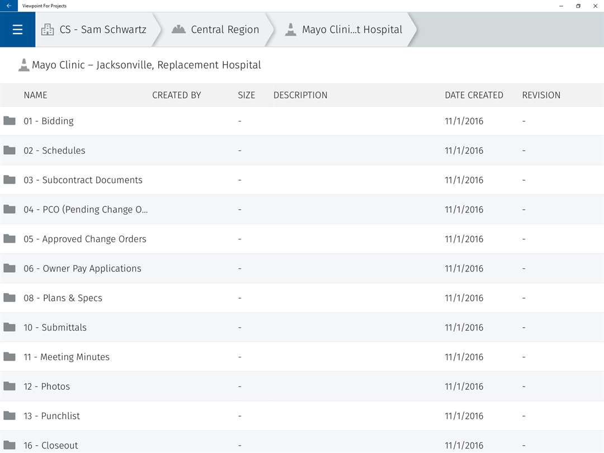Click the back arrow in title bar

[9, 6]
